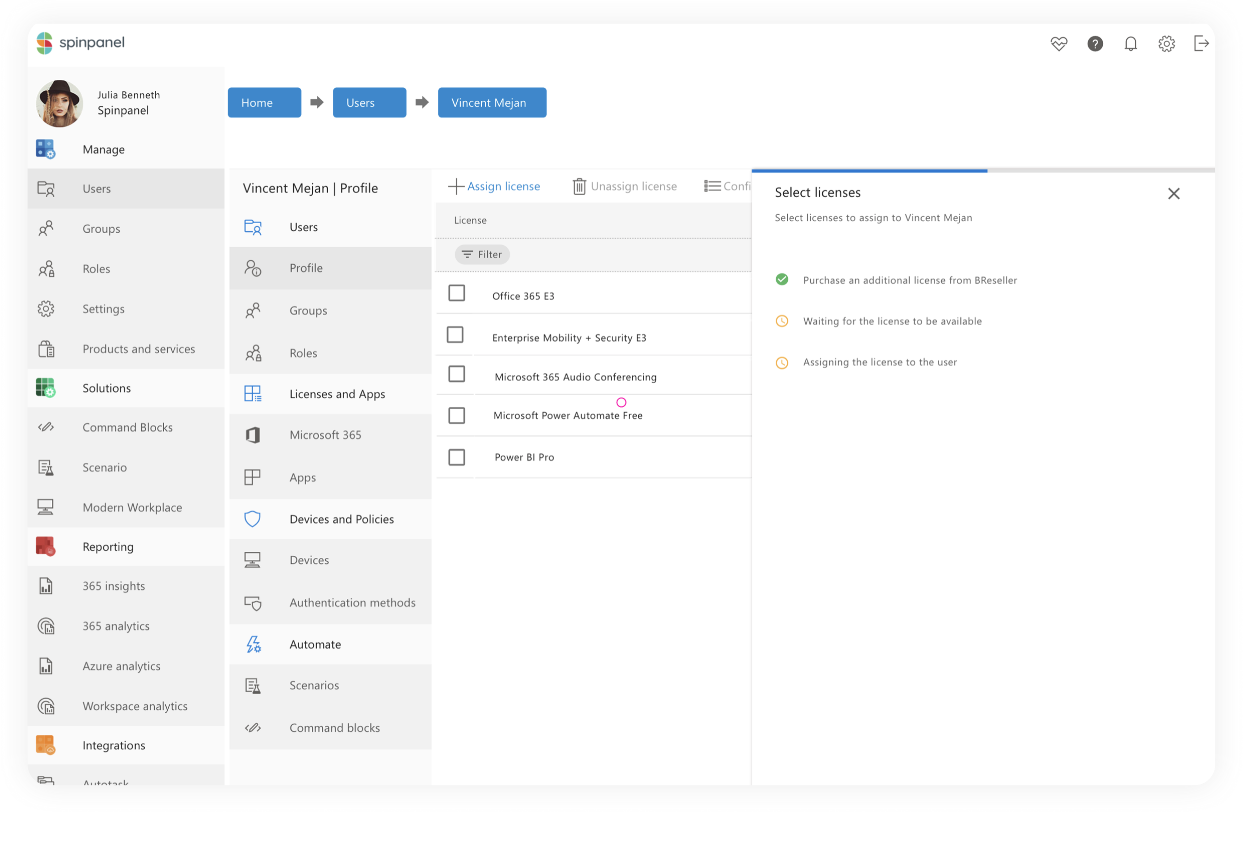
Task: Open Groups in the left sidebar
Action: pos(126,228)
